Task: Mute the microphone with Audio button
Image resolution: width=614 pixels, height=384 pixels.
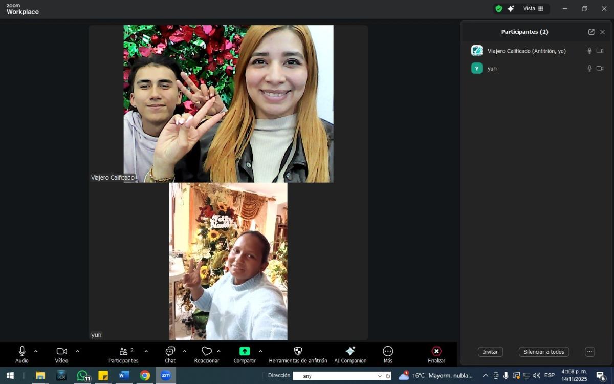Action: tap(22, 351)
